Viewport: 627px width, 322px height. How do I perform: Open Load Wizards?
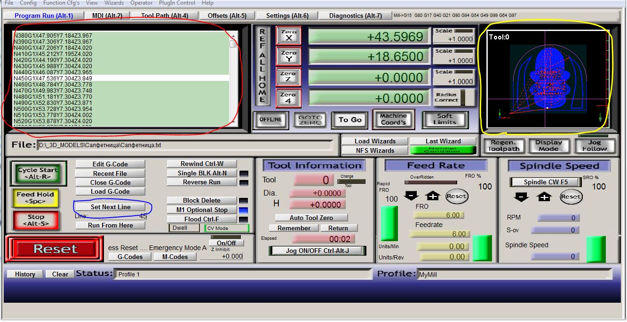(x=375, y=141)
